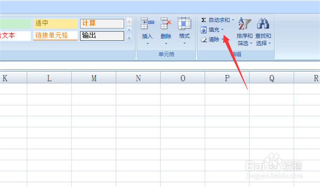Select column O header
The width and height of the screenshot is (320, 187).
[x=183, y=78]
